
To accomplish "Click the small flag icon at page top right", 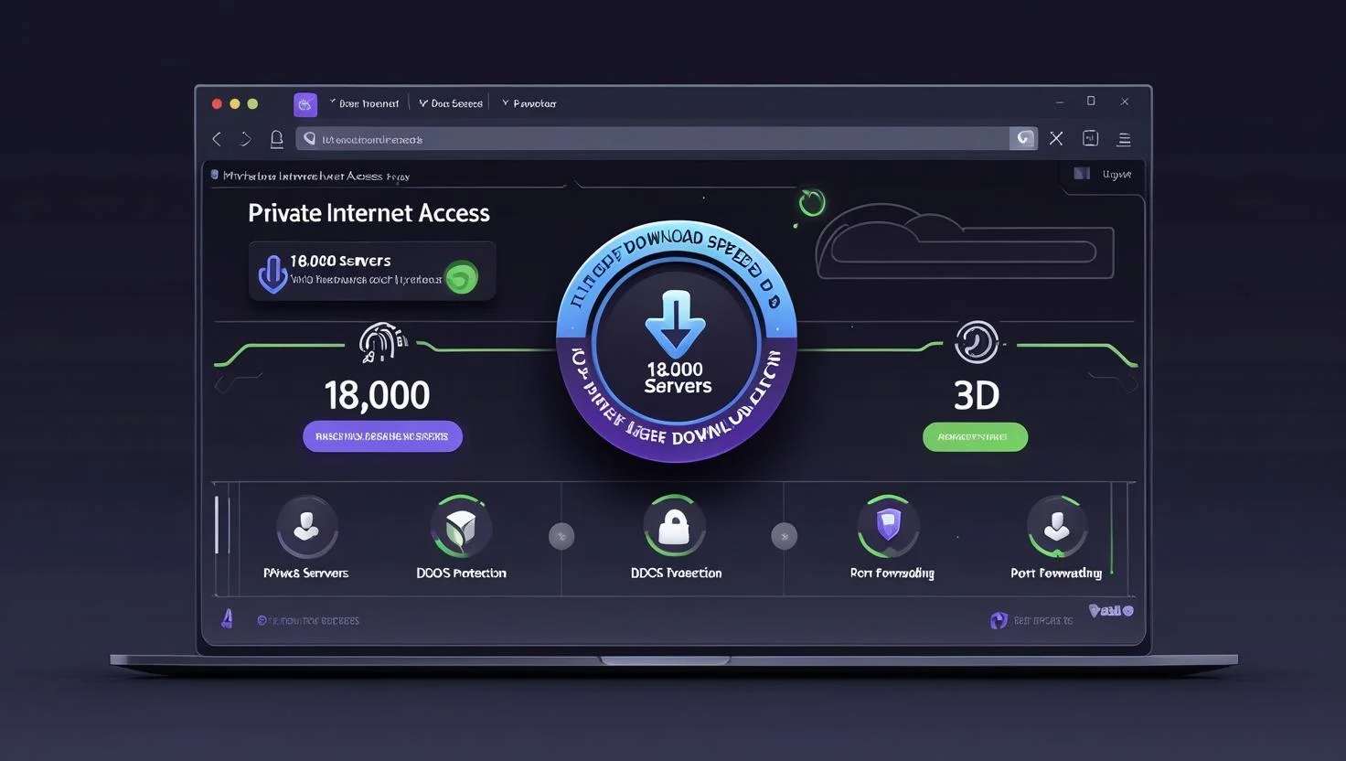I will [x=1082, y=174].
